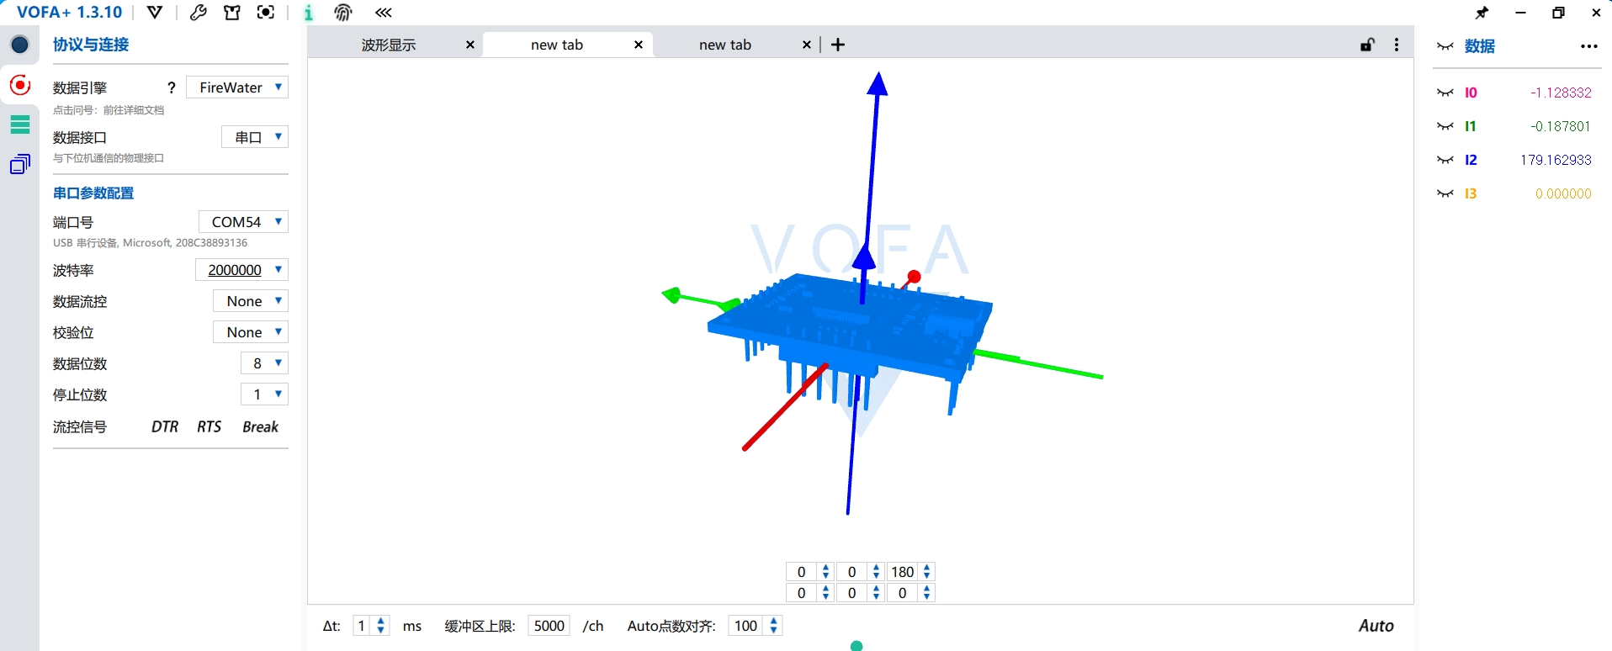Open the 2000000 baud rate dropdown
Image resolution: width=1612 pixels, height=651 pixels.
241,270
